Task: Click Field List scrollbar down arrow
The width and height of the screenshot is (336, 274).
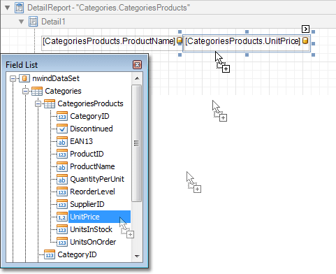Action: (137, 256)
